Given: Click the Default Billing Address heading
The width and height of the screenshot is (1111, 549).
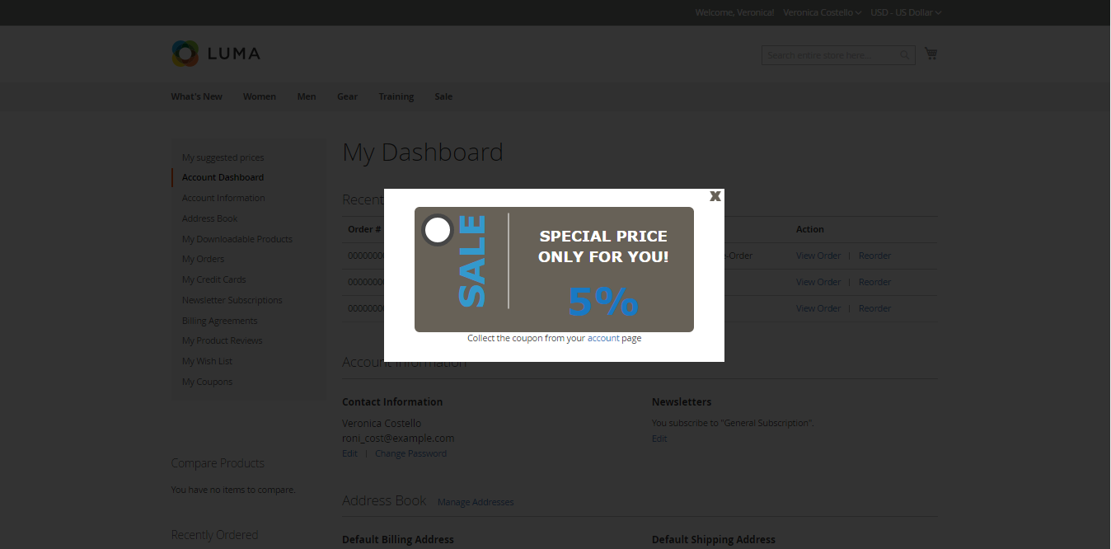Looking at the screenshot, I should pyautogui.click(x=398, y=539).
